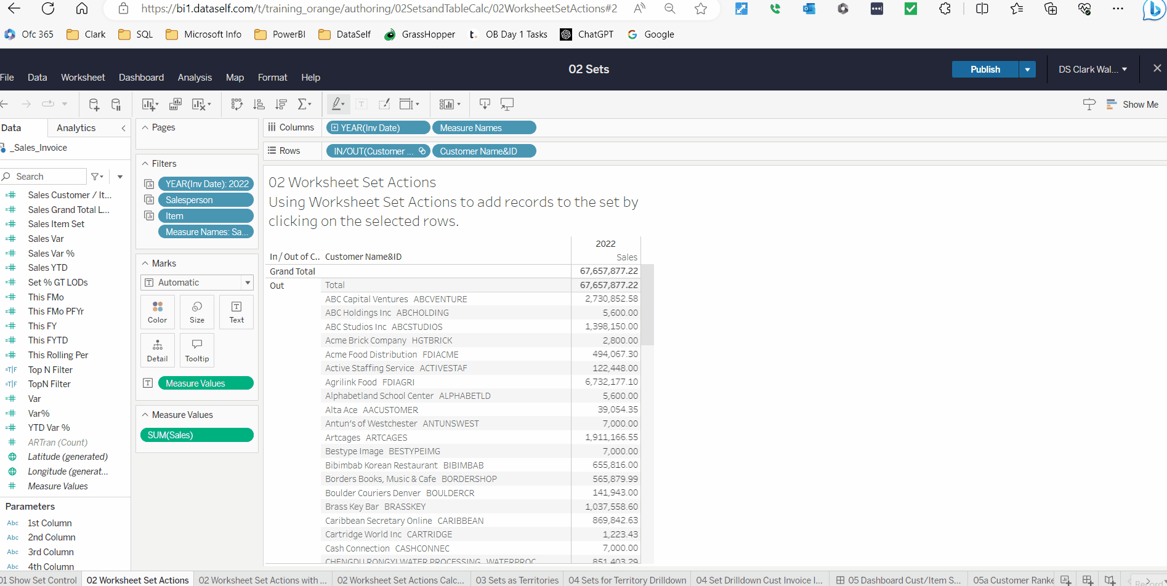This screenshot has width=1167, height=586.
Task: Click the Publish button
Action: 985,70
